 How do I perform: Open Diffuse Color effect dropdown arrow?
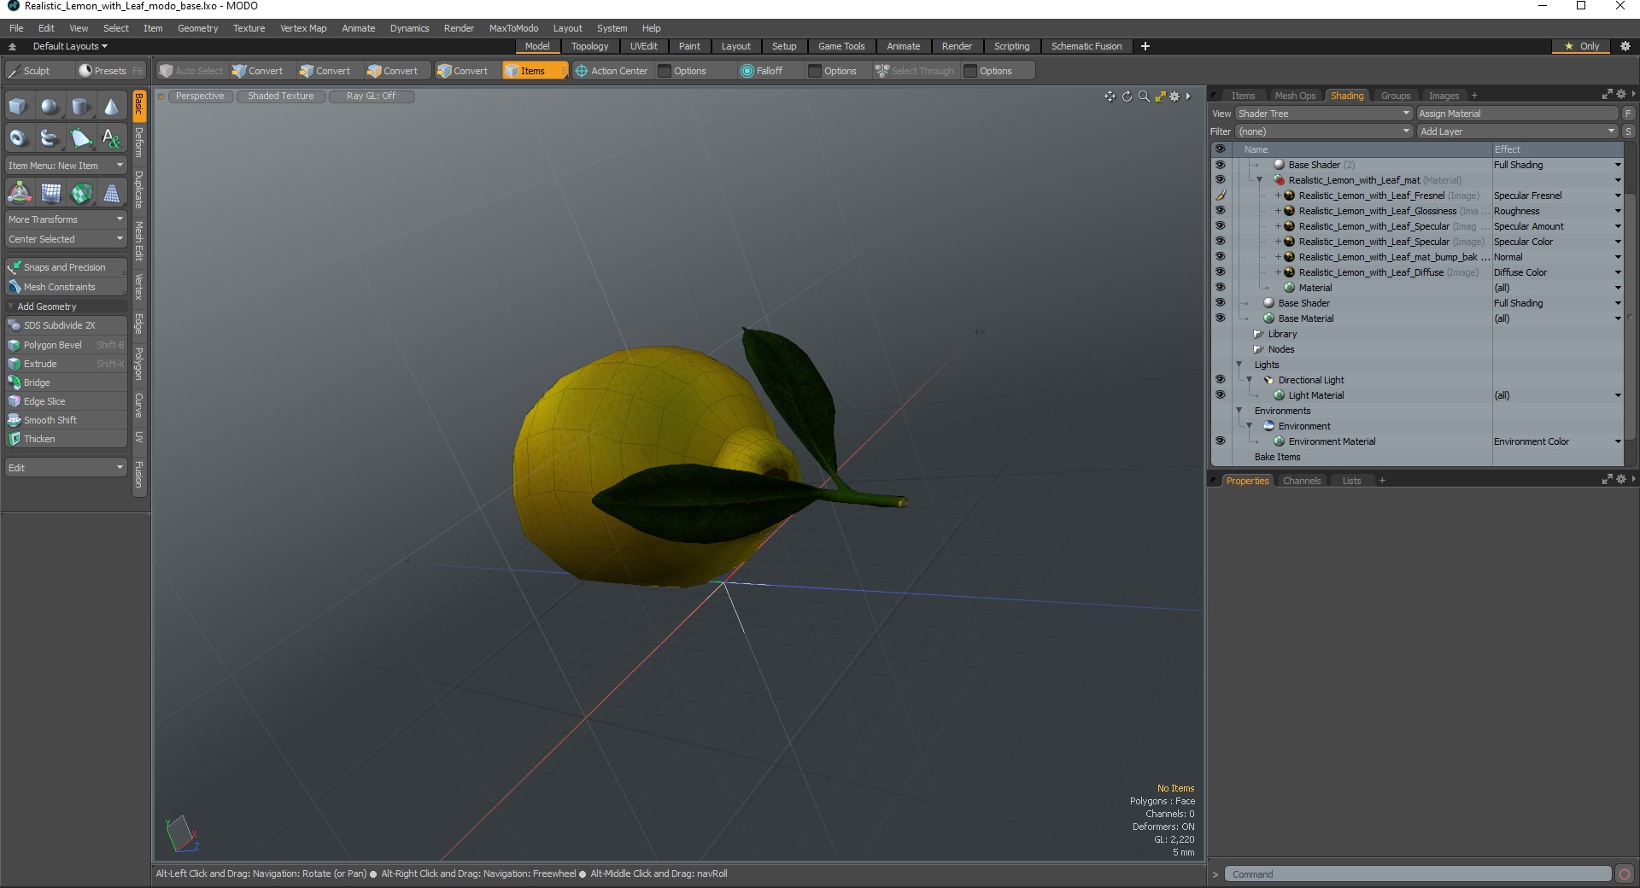[x=1618, y=272]
